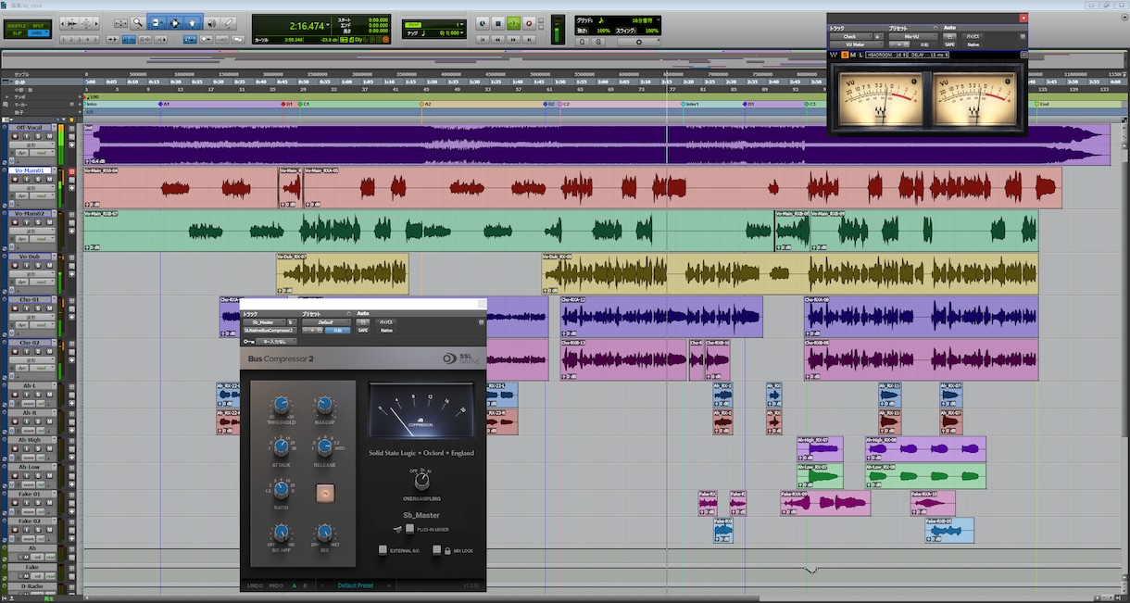
Task: Close the VU Meter plugin window
Action: click(1023, 18)
